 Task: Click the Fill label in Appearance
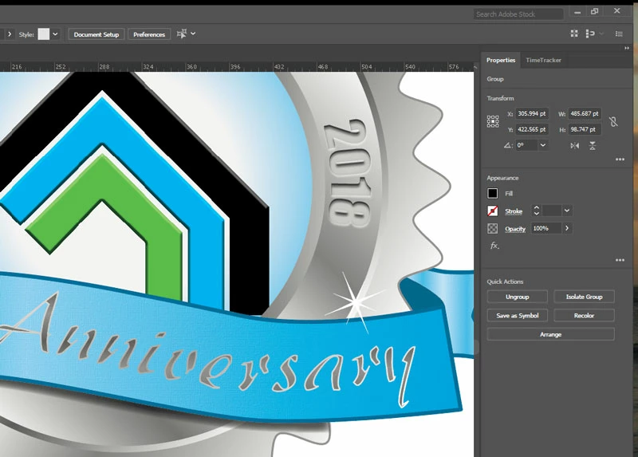[509, 194]
